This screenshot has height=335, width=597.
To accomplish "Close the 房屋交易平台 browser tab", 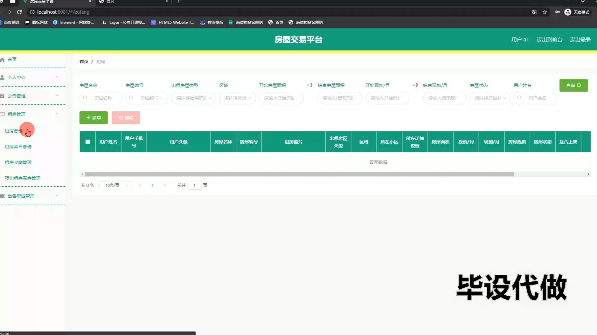I will coord(90,2).
